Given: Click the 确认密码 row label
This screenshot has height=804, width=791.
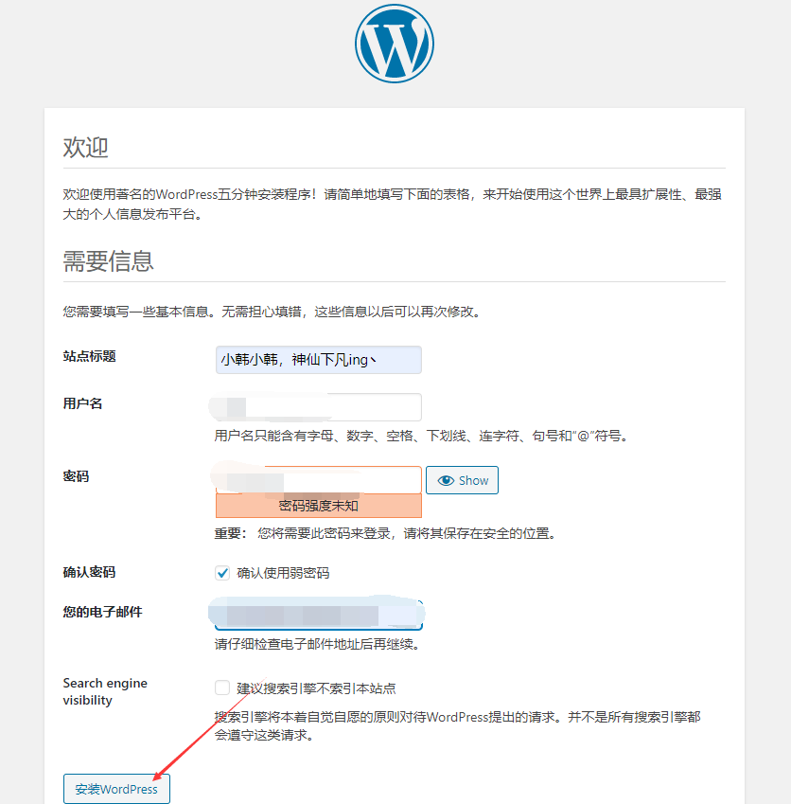Looking at the screenshot, I should click(89, 572).
